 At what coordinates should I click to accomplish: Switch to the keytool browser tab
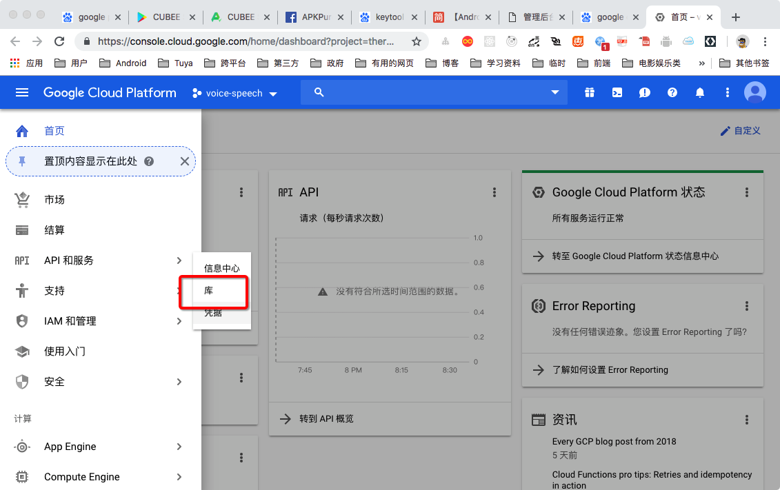[388, 17]
